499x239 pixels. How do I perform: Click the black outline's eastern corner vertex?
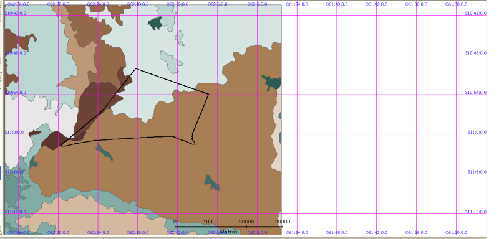(208, 94)
